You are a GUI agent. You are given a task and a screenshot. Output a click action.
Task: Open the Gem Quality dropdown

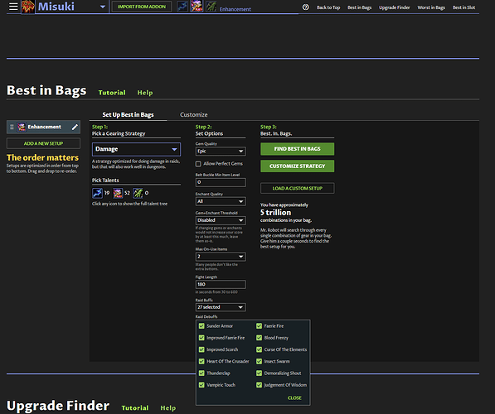click(x=221, y=151)
